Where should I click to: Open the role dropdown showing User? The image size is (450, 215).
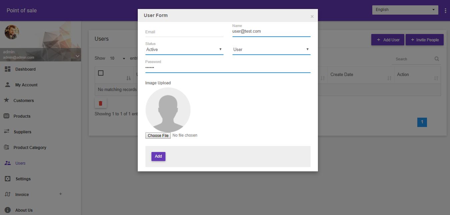272,49
